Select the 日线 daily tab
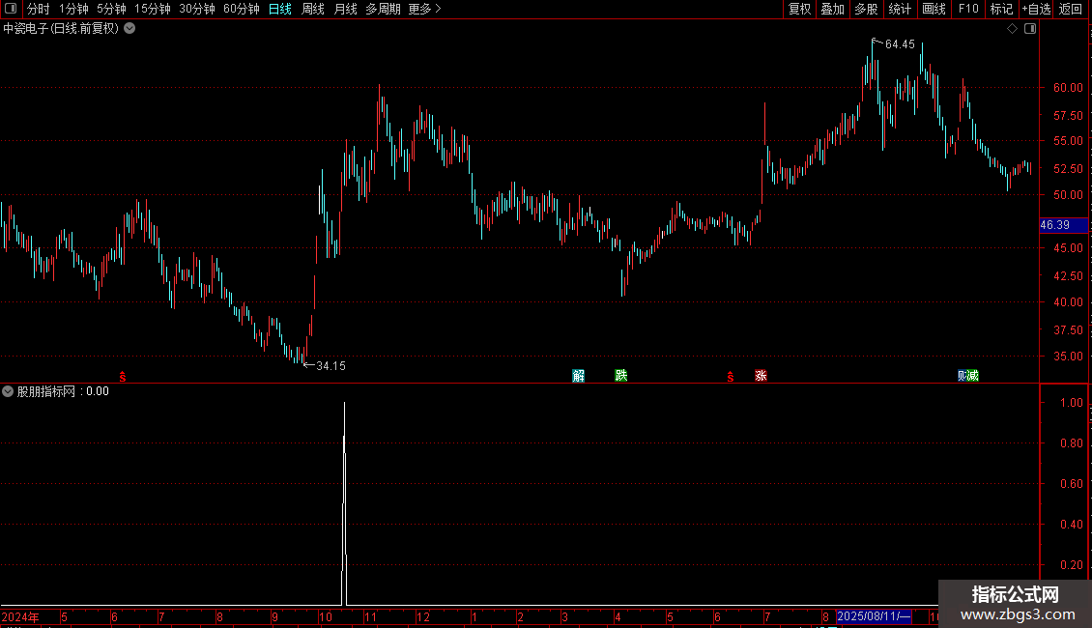1092x628 pixels. [x=280, y=9]
